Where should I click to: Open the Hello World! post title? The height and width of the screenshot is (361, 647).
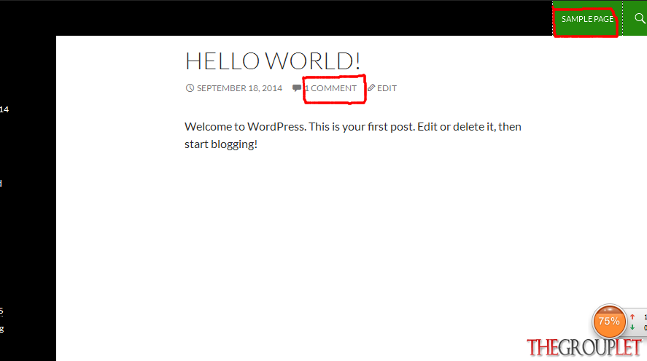(273, 61)
